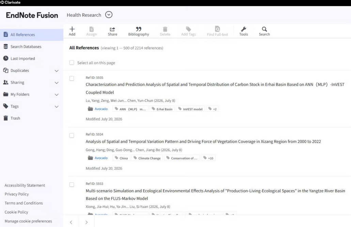
Task: Click the All References document icon
Action: click(6, 34)
